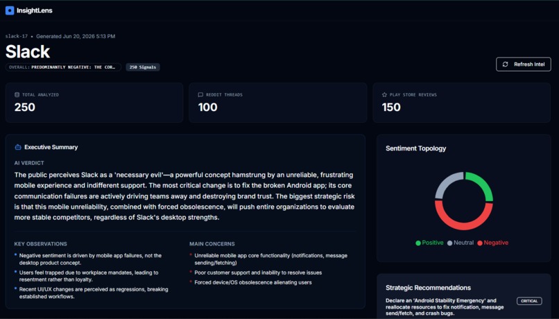Click the red Negative legend dot
Image resolution: width=559 pixels, height=319 pixels.
[480, 243]
